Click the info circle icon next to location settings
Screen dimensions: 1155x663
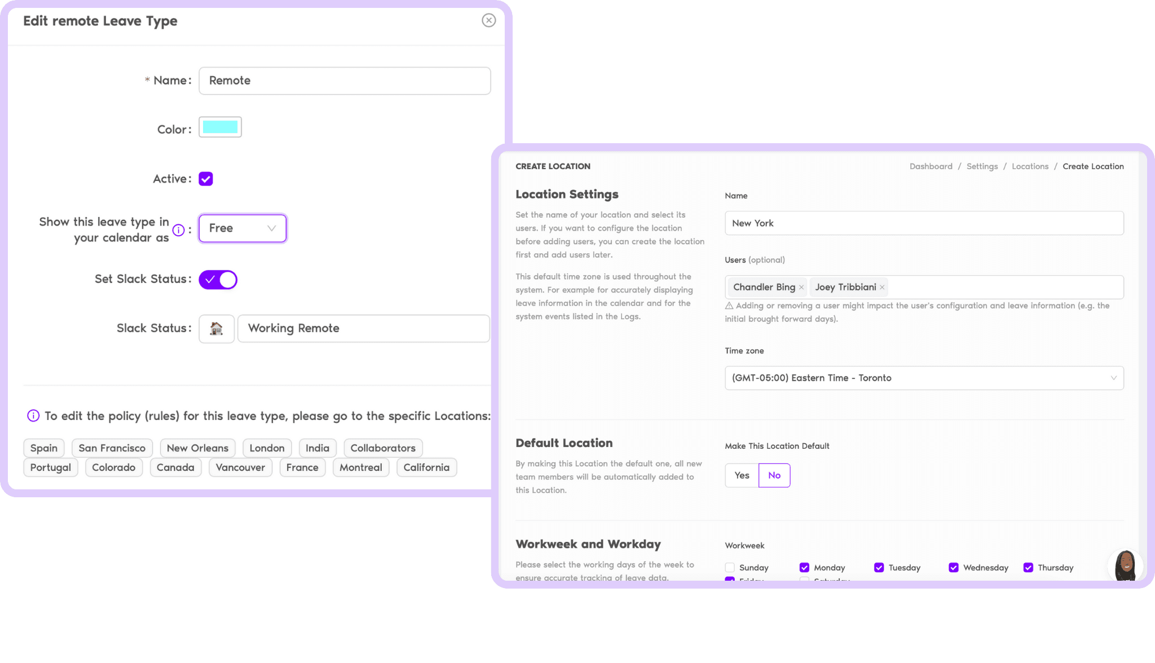pyautogui.click(x=33, y=416)
